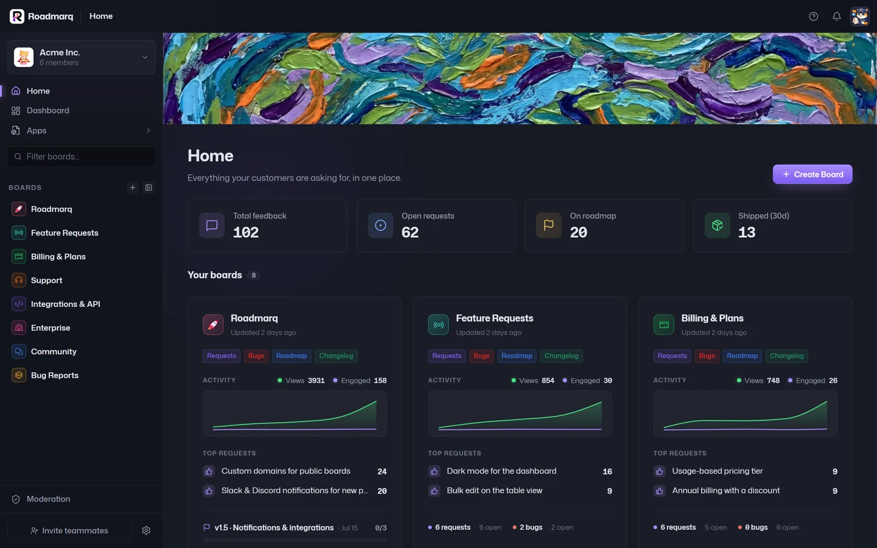
Task: Select Roadmap tag on Billing & Plans card
Action: [742, 356]
